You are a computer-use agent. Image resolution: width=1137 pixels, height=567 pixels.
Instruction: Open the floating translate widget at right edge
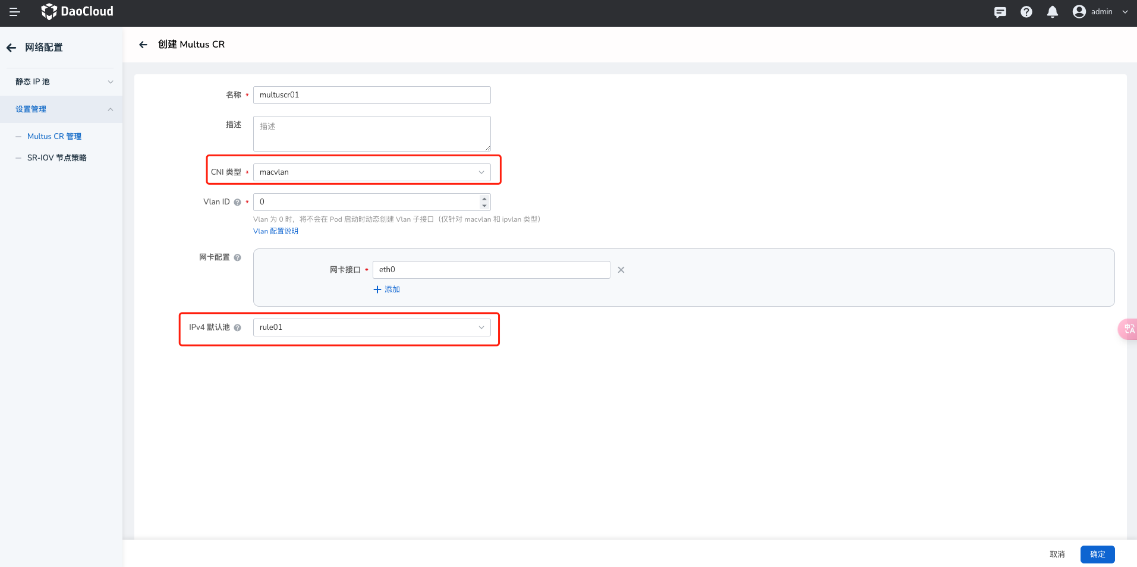1128,329
